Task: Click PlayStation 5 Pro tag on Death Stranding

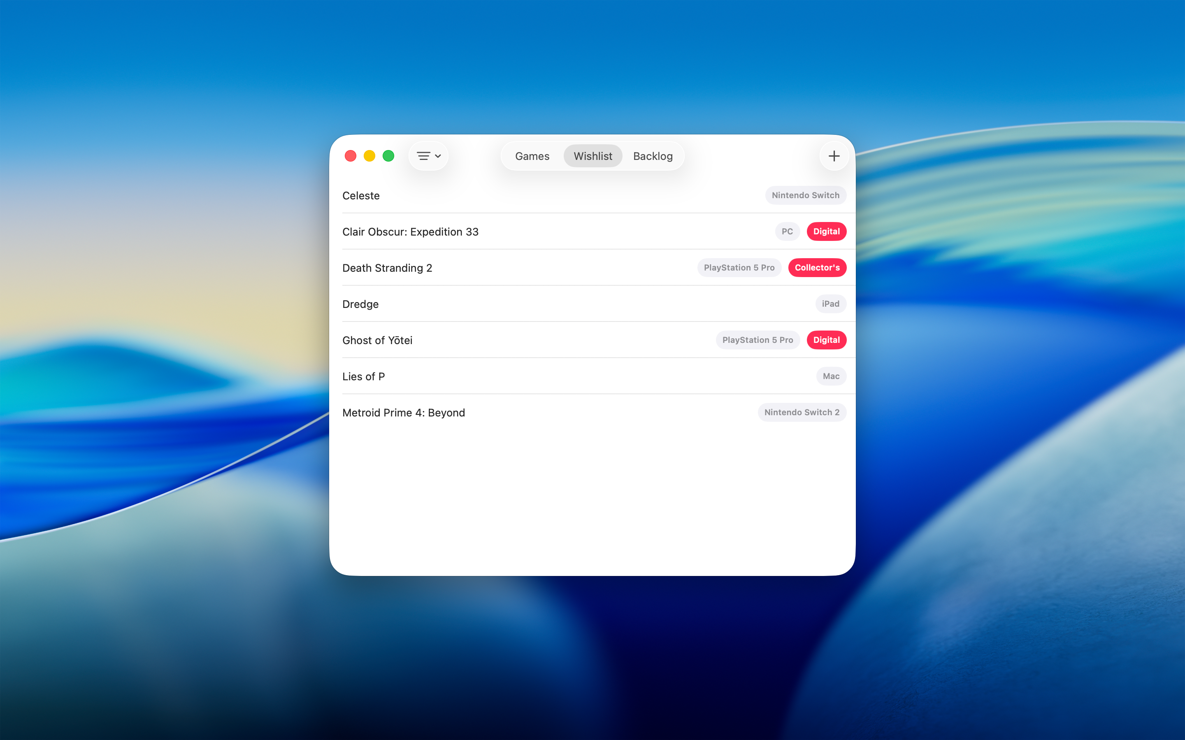Action: (739, 268)
